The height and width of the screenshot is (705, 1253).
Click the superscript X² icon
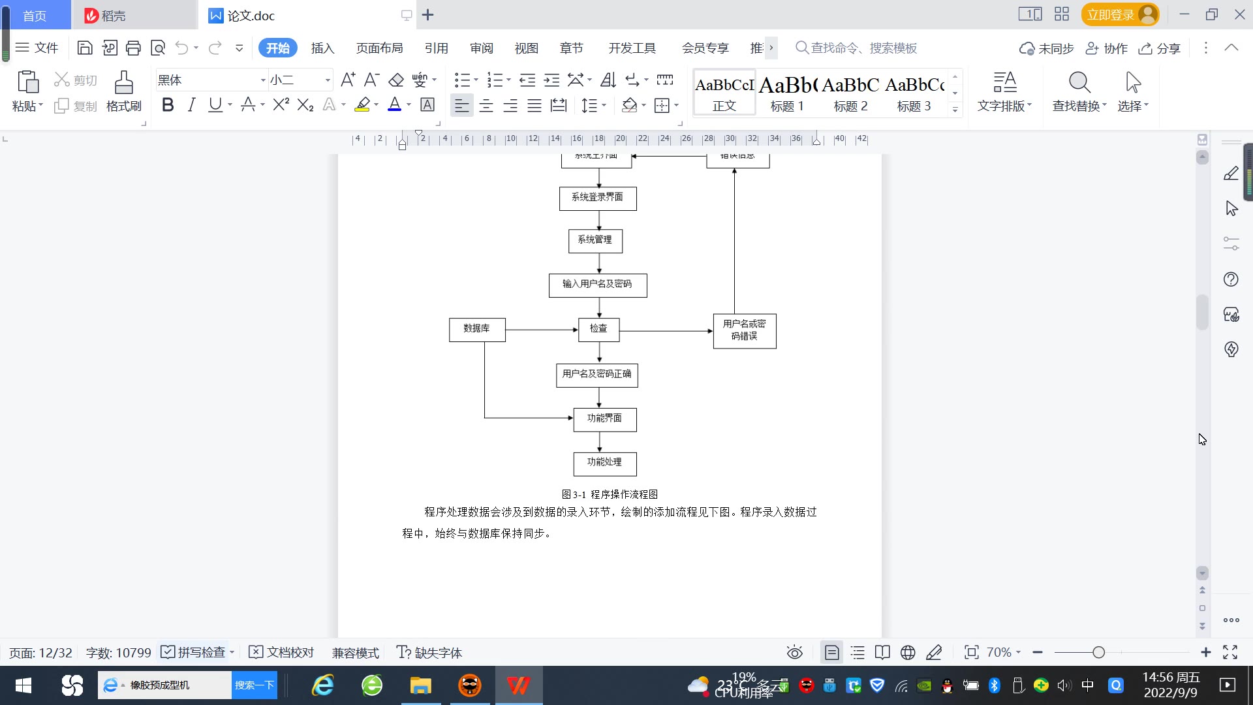[x=281, y=104]
